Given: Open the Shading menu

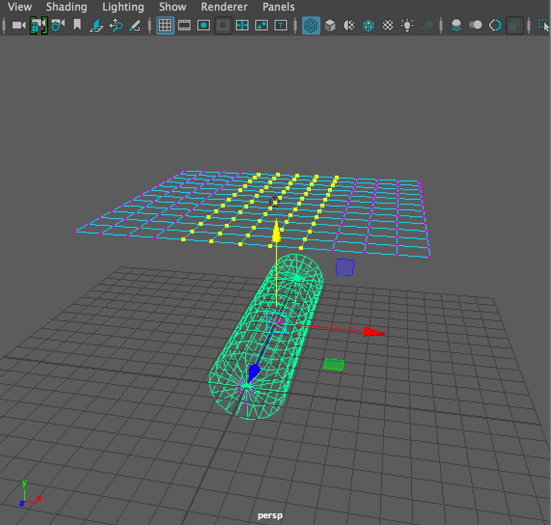Looking at the screenshot, I should (67, 7).
